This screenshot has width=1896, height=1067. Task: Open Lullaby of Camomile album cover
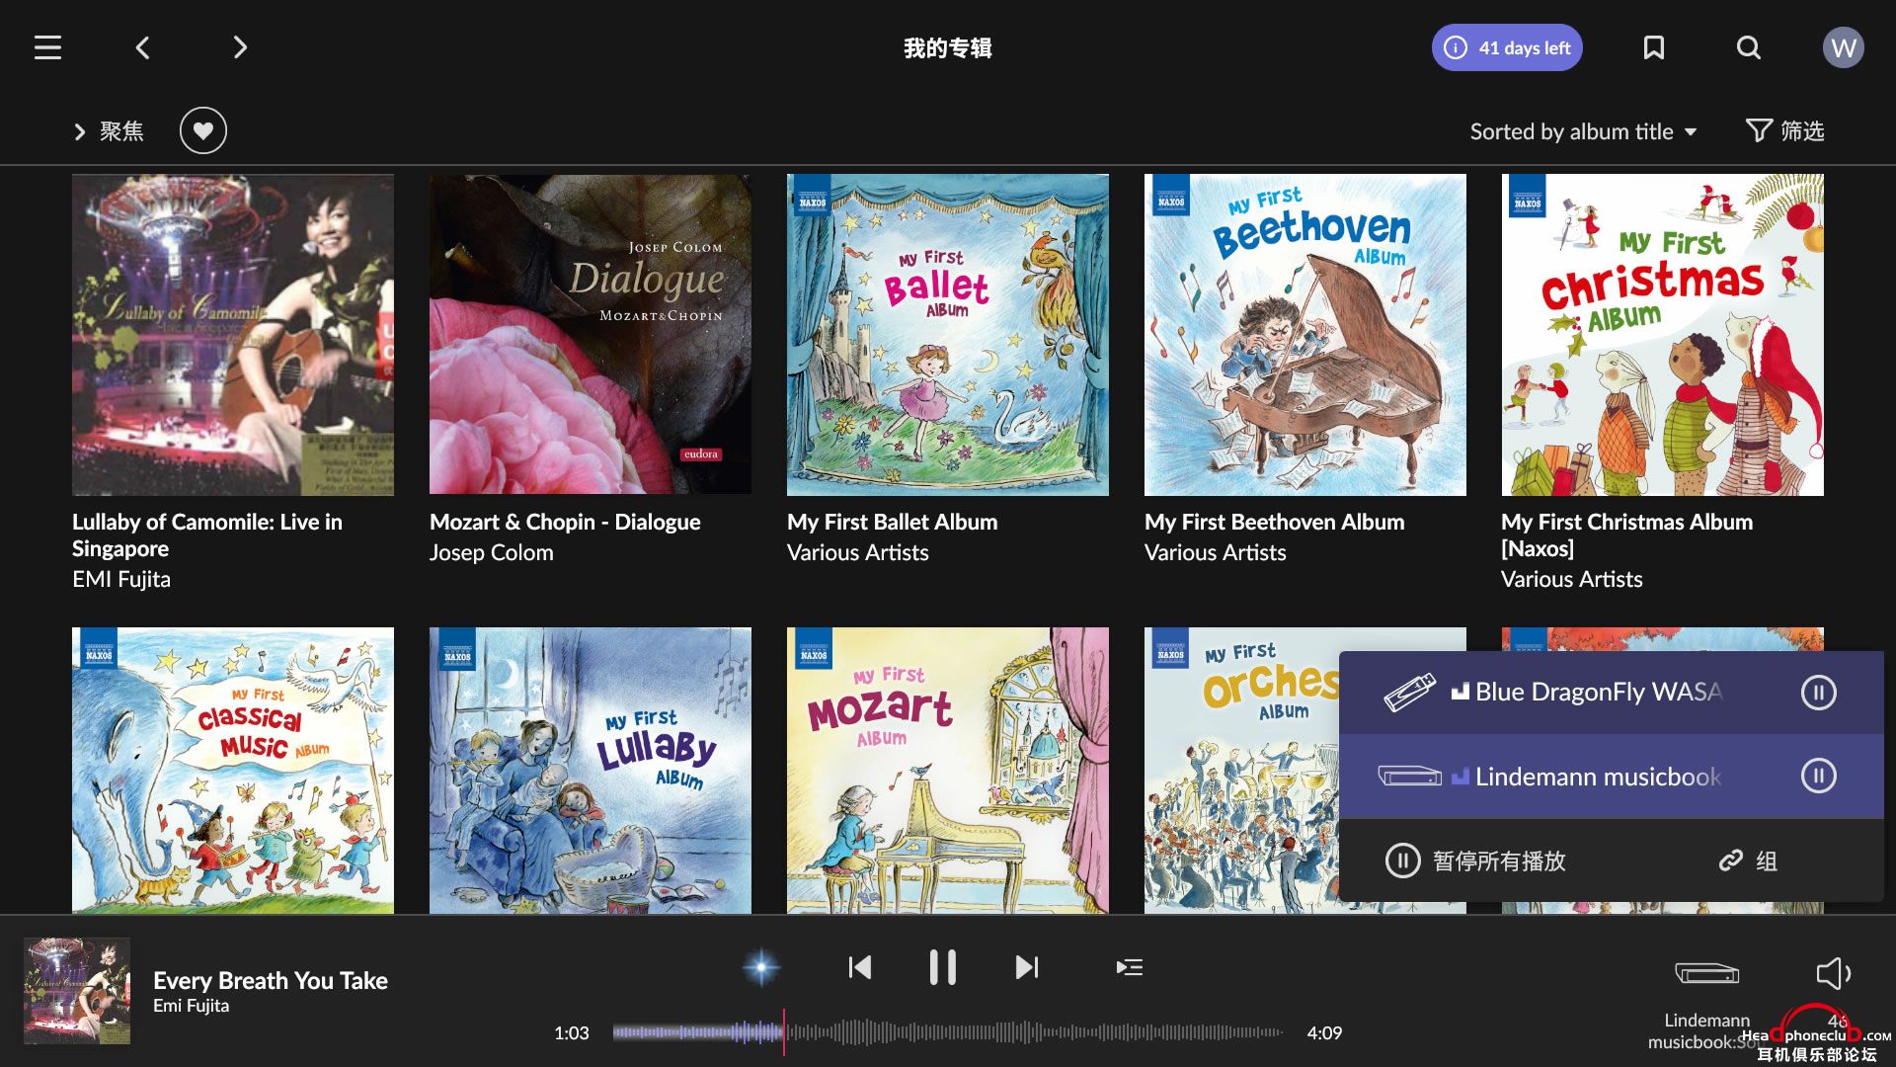pyautogui.click(x=233, y=335)
